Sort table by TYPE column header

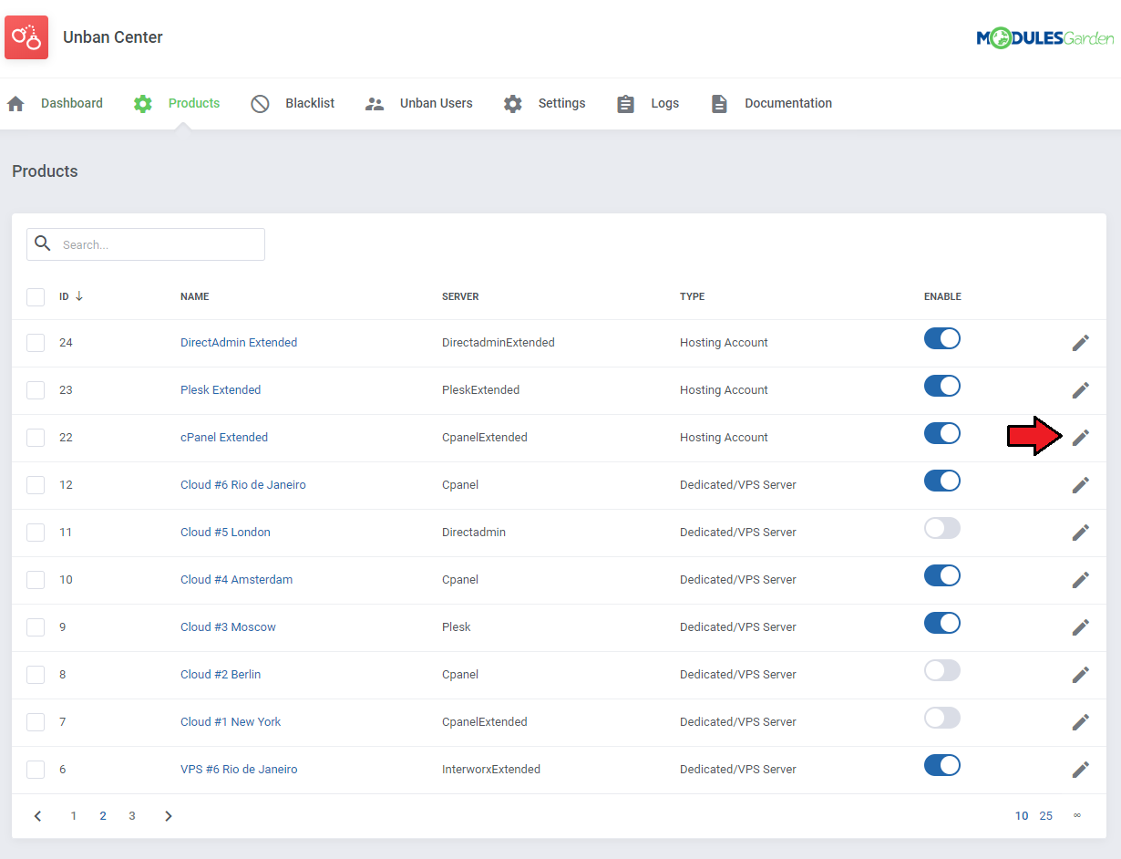692,296
